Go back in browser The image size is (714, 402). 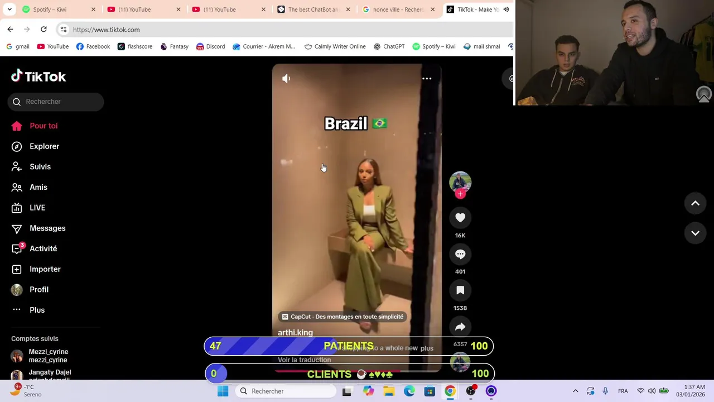(x=10, y=29)
